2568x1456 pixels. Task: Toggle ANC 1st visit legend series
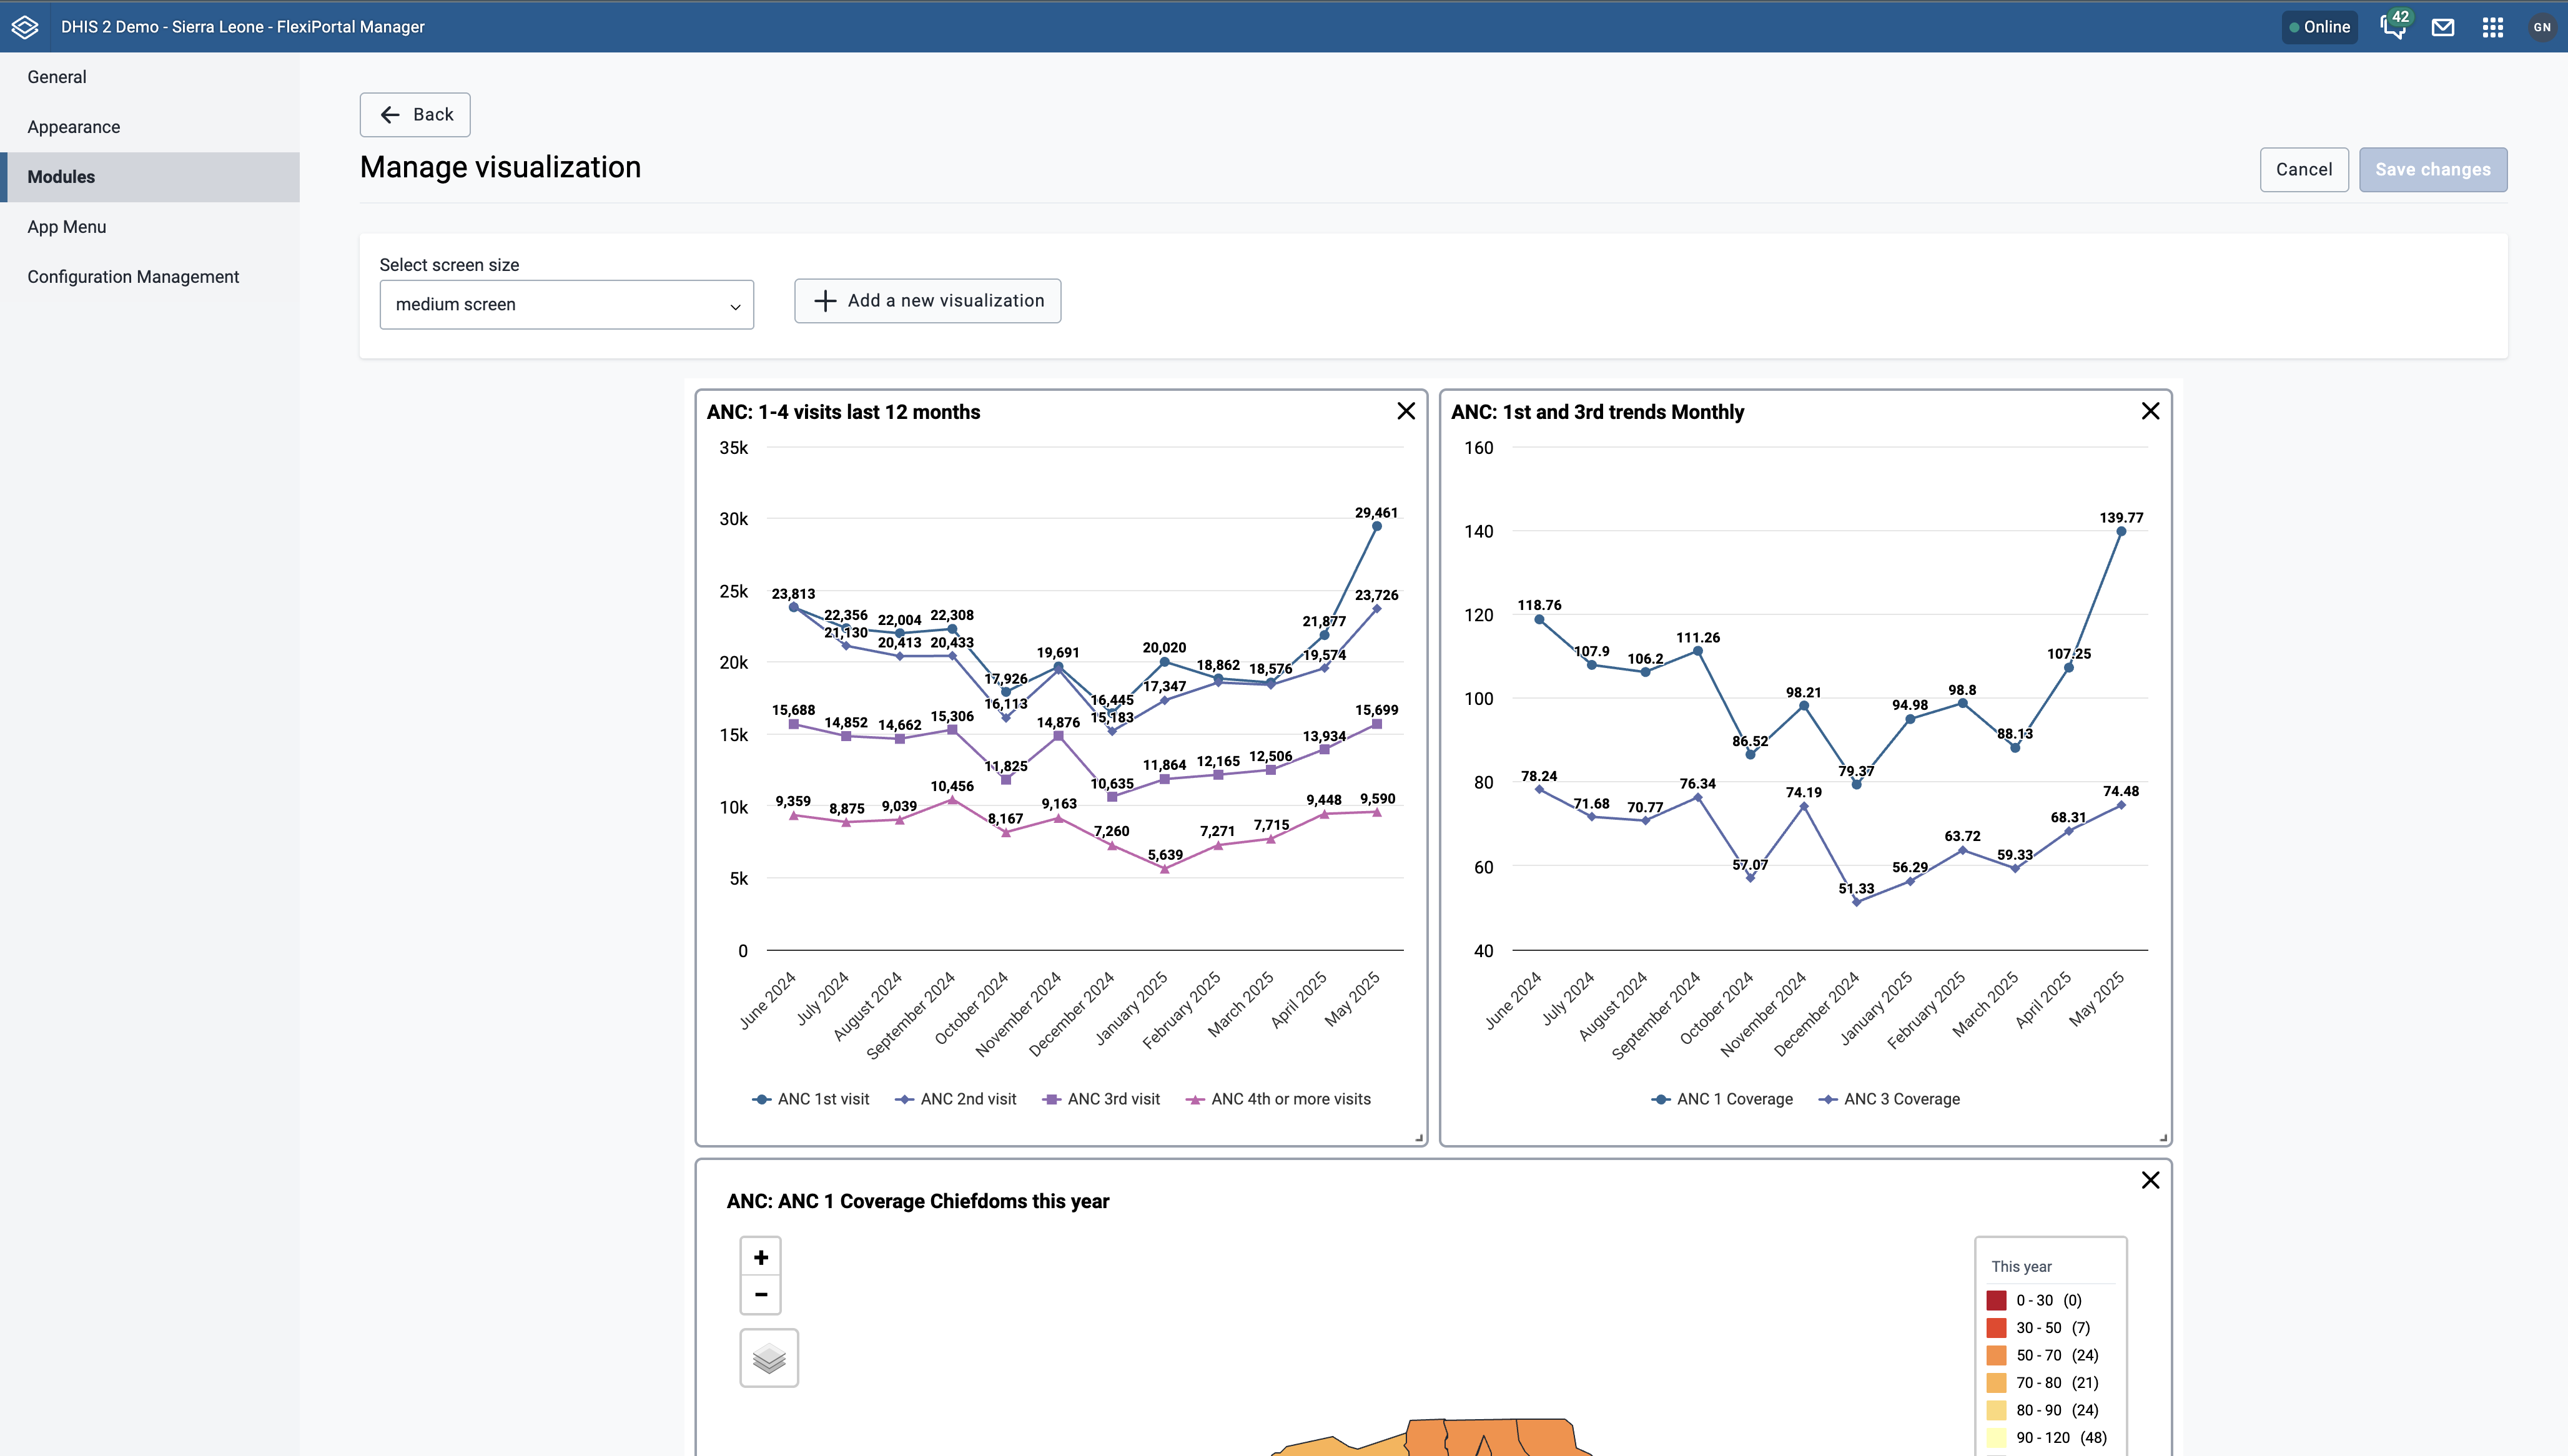click(x=810, y=1099)
